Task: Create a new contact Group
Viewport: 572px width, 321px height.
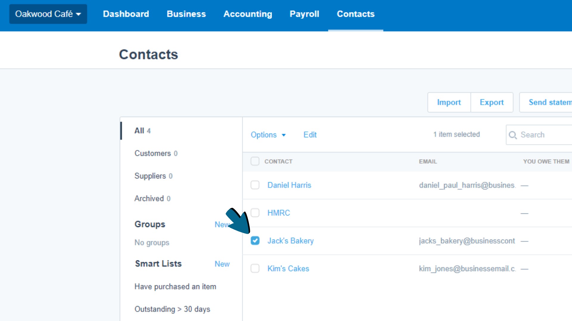Action: point(222,224)
